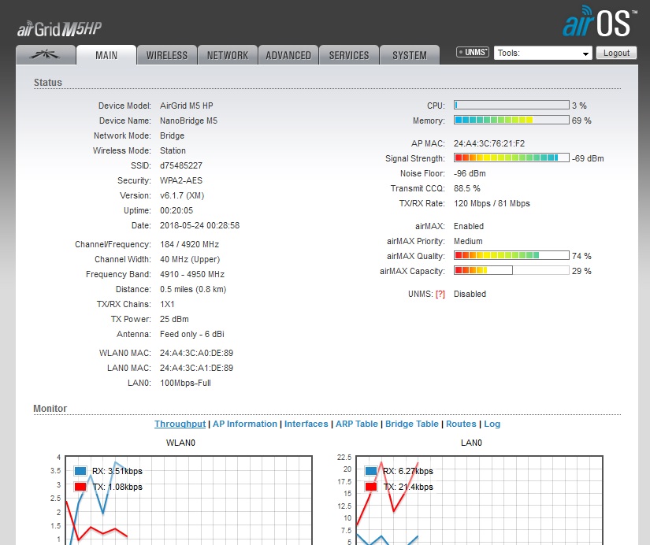Image resolution: width=650 pixels, height=545 pixels.
Task: Click the Memory usage bar
Action: click(511, 120)
